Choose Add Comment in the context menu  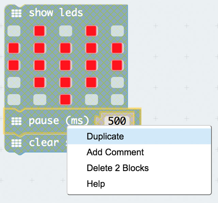click(115, 152)
